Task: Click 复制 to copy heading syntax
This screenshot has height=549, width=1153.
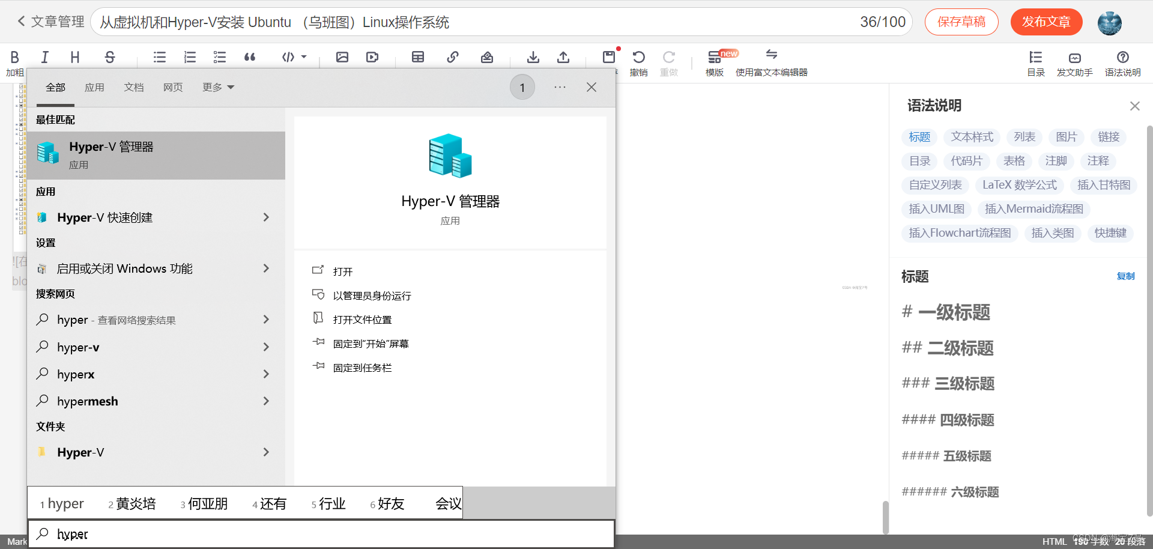Action: click(1125, 276)
